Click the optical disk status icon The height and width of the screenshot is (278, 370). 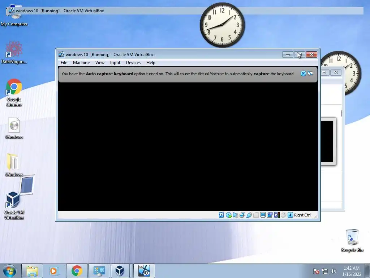click(228, 215)
